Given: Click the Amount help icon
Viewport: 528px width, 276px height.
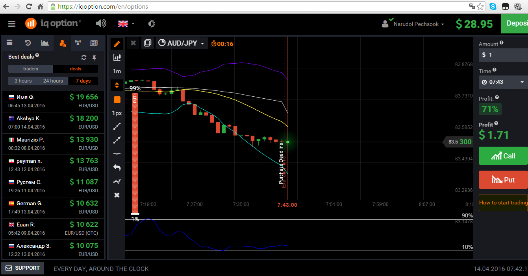Looking at the screenshot, I should 502,43.
